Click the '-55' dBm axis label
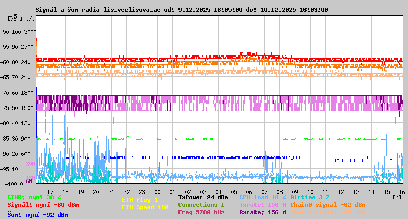This screenshot has height=219, width=408. 5,47
